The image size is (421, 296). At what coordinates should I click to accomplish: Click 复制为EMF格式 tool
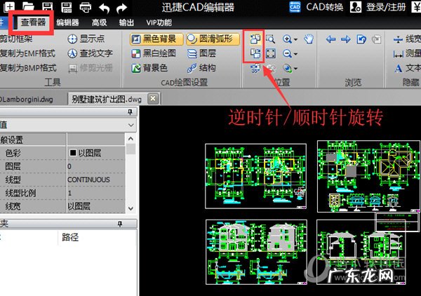click(27, 53)
